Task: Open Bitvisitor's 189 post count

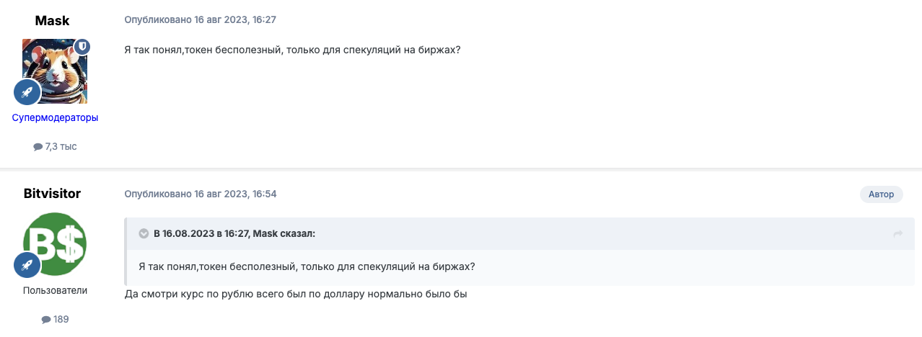Action: pyautogui.click(x=55, y=319)
